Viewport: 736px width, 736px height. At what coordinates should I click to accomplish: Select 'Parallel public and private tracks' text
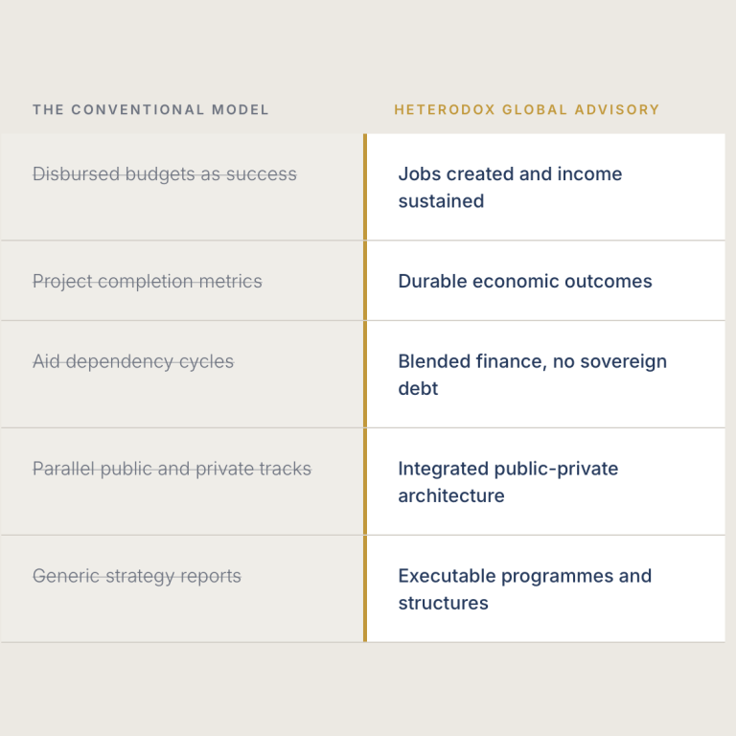(172, 469)
